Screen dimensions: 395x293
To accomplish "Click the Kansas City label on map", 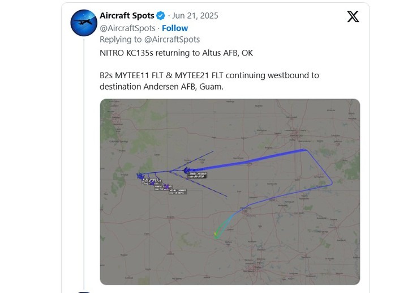I will coord(297,135).
